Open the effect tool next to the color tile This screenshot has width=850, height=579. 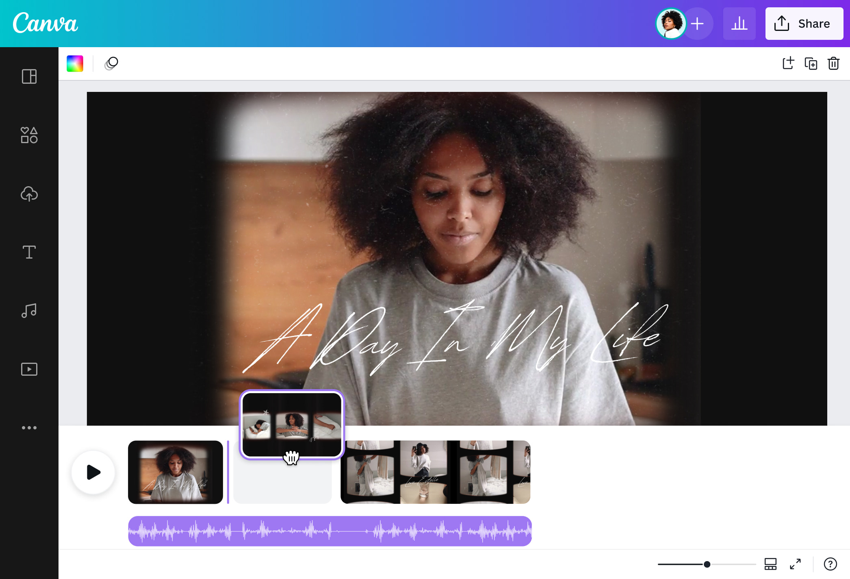[x=111, y=63]
